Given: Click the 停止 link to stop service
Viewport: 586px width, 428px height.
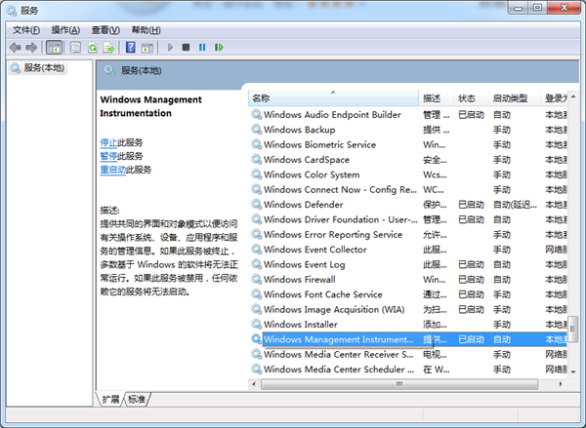Looking at the screenshot, I should (x=108, y=142).
